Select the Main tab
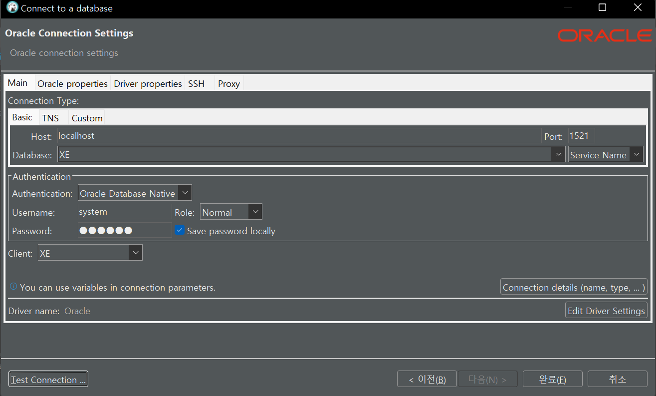Screen dimensions: 656x396 (18, 83)
